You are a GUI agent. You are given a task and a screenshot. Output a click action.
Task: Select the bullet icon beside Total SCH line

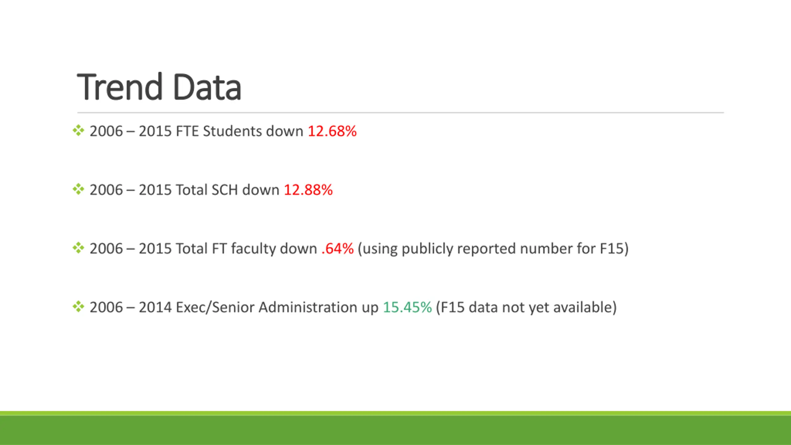click(x=78, y=189)
